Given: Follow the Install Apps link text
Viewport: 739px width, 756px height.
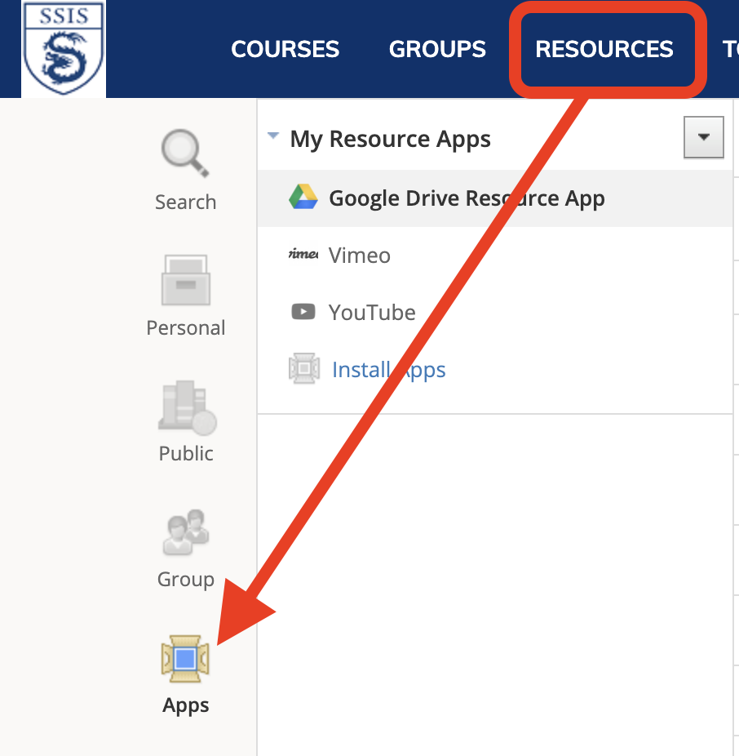Looking at the screenshot, I should click(388, 370).
